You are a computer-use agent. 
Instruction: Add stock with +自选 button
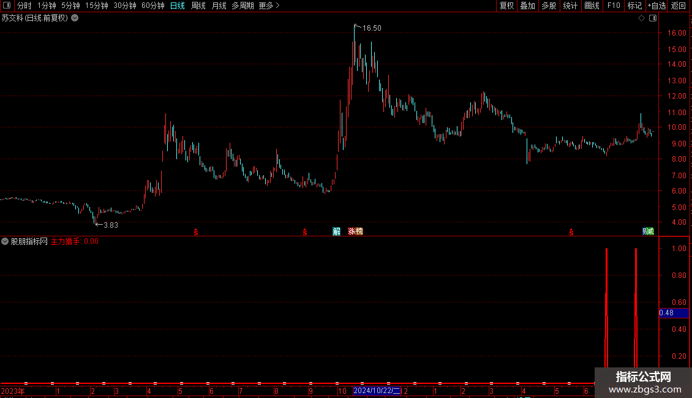tap(656, 6)
